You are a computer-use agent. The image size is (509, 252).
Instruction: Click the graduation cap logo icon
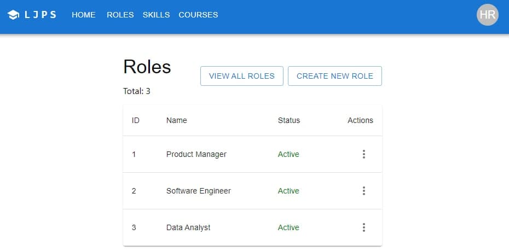[14, 15]
